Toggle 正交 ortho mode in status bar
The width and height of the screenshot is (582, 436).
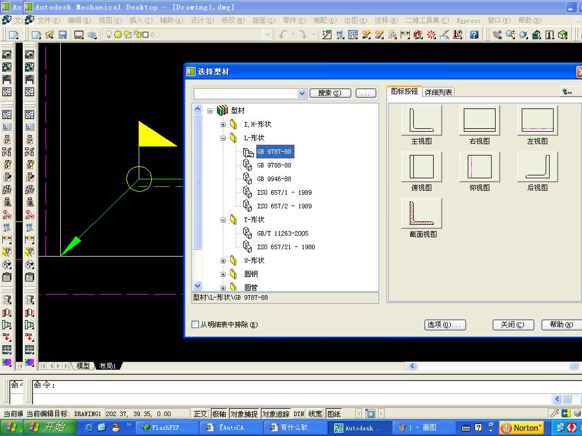(201, 414)
